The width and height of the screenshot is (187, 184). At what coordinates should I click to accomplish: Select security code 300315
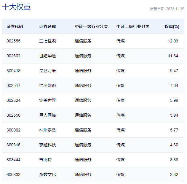click(x=13, y=145)
